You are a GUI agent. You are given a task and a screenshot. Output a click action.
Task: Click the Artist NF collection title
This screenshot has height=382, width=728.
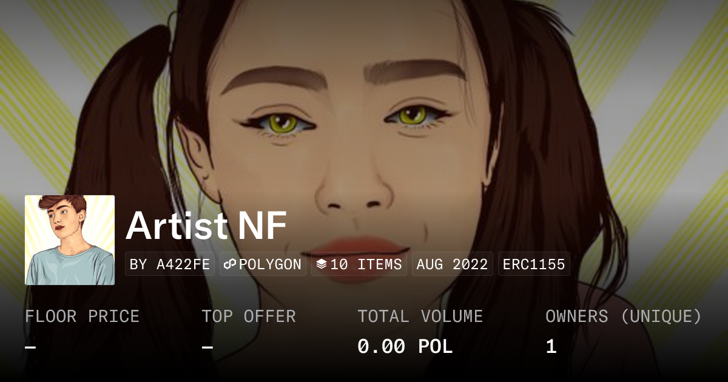point(206,226)
